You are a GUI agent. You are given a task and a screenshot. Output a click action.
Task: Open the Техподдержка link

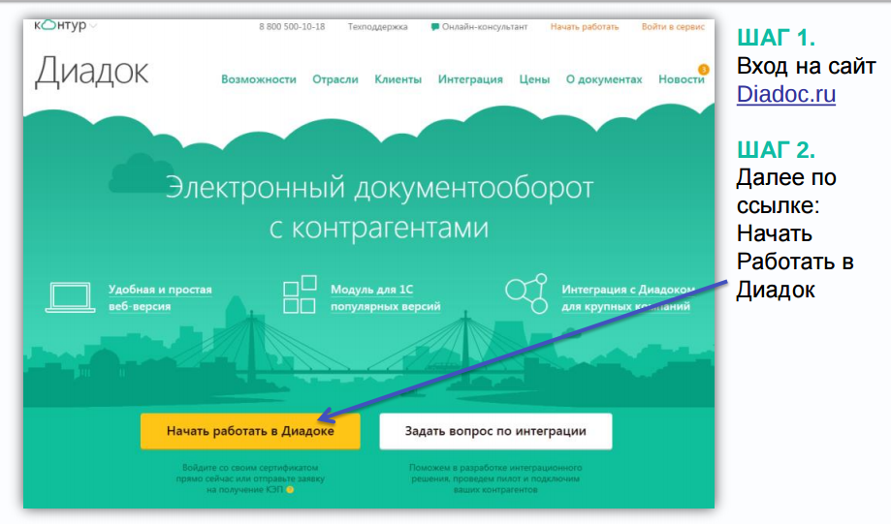pos(378,27)
